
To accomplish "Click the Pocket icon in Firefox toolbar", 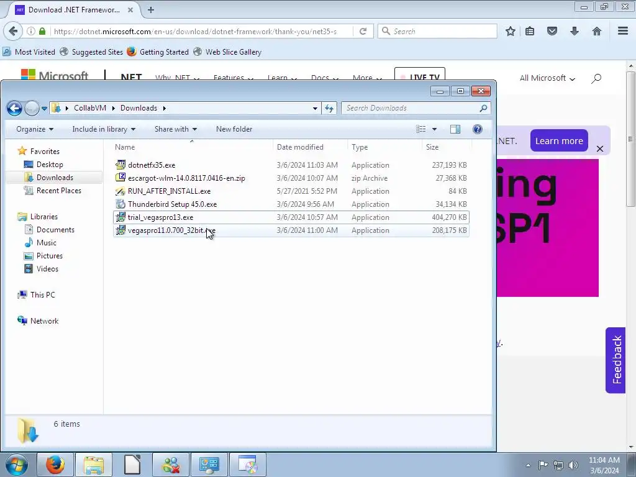I will [552, 31].
